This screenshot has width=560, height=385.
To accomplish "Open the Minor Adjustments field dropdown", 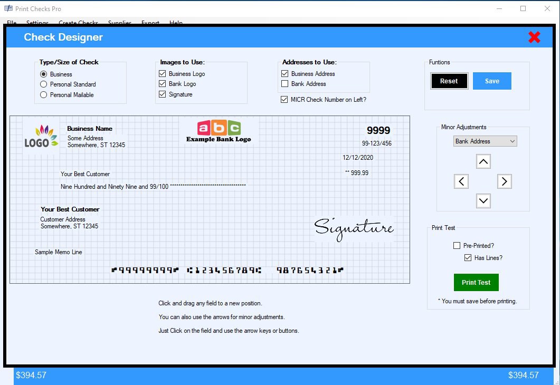I will click(485, 141).
